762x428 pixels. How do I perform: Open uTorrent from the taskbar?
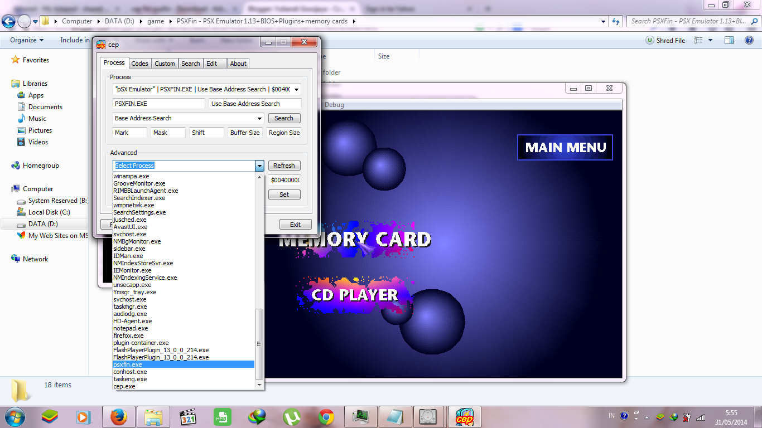291,416
